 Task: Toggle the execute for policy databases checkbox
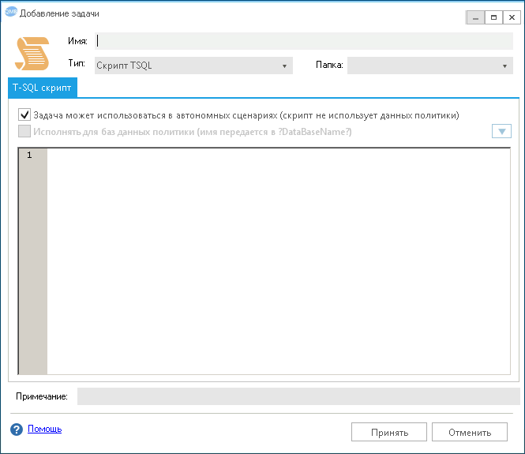24,131
